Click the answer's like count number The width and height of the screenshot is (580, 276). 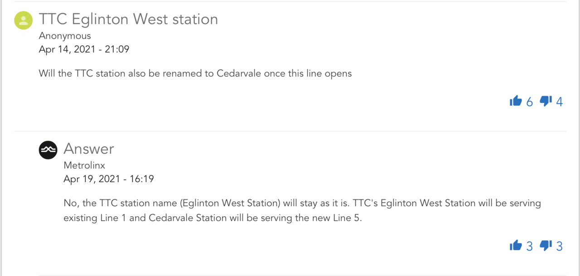529,247
